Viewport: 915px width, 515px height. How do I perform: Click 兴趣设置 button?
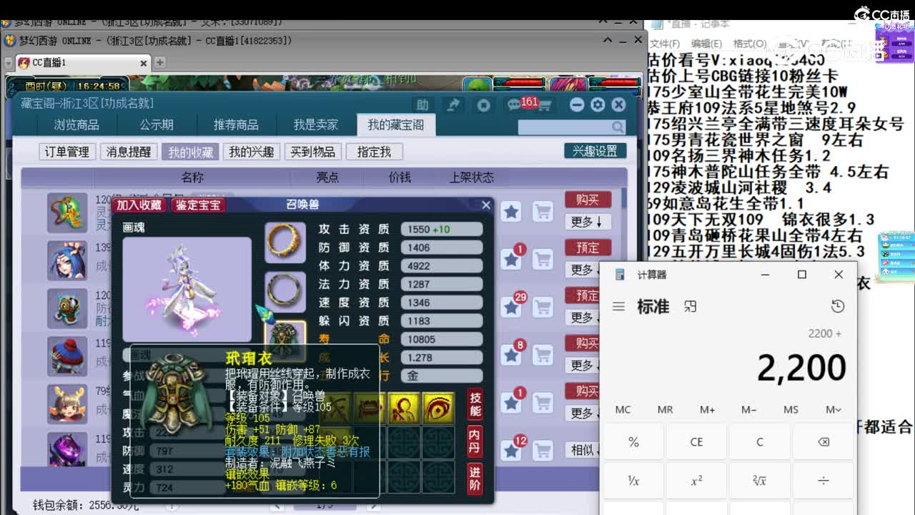point(595,151)
